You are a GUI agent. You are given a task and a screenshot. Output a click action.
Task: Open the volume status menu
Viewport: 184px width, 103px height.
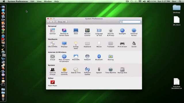144,1
